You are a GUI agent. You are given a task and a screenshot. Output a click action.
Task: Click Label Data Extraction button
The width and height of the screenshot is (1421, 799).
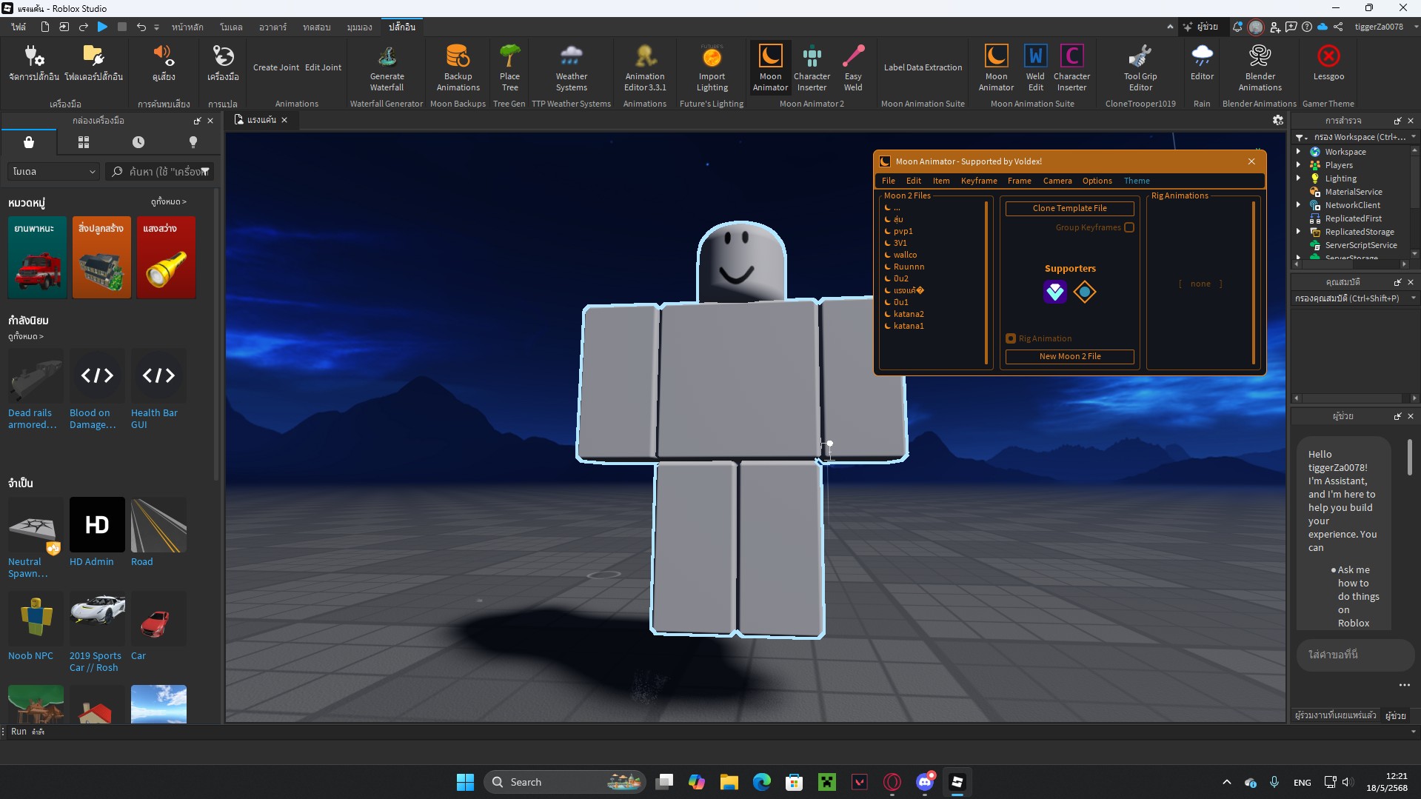coord(923,67)
